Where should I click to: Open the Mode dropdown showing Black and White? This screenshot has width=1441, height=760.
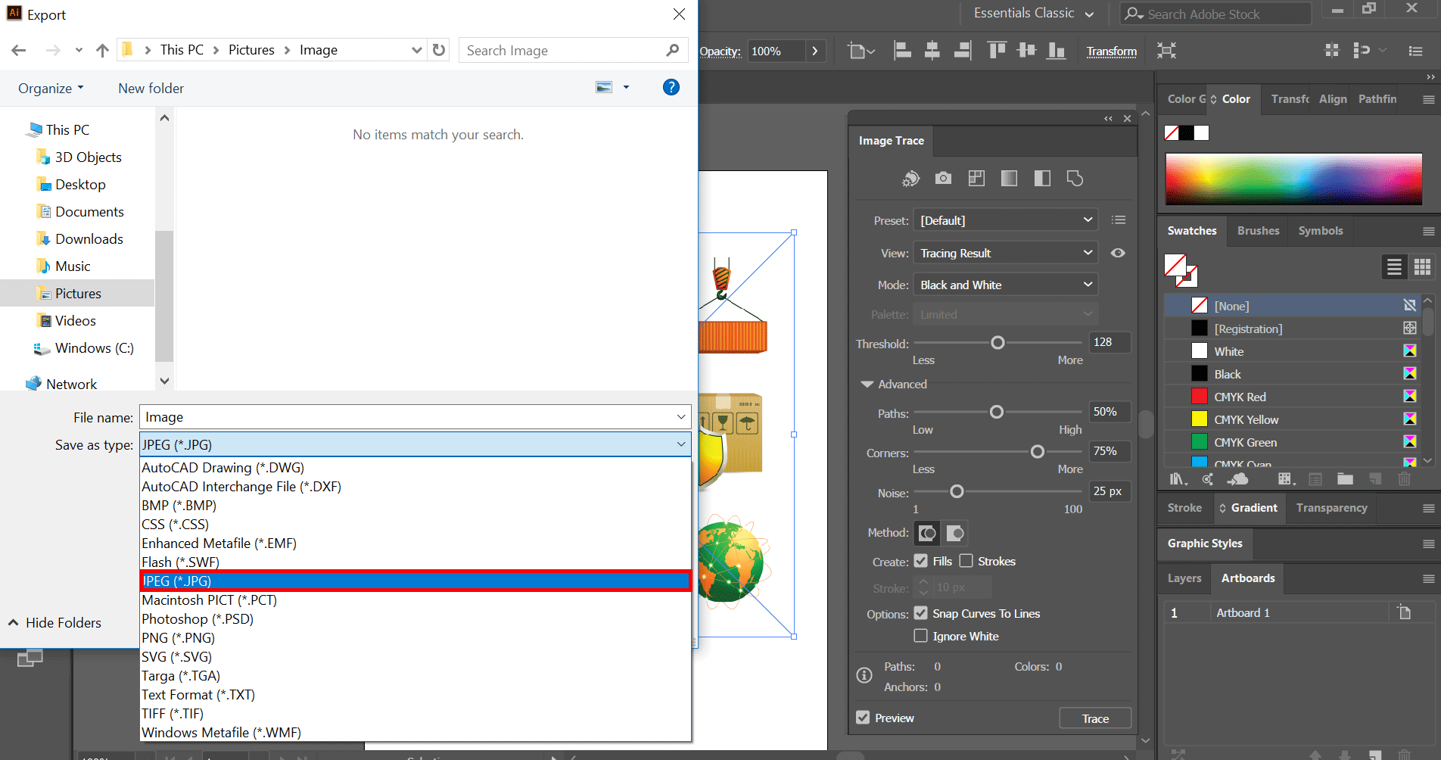click(1005, 285)
